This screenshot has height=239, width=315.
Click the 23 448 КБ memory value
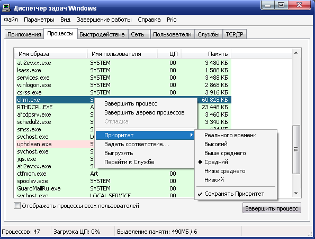[215, 107]
